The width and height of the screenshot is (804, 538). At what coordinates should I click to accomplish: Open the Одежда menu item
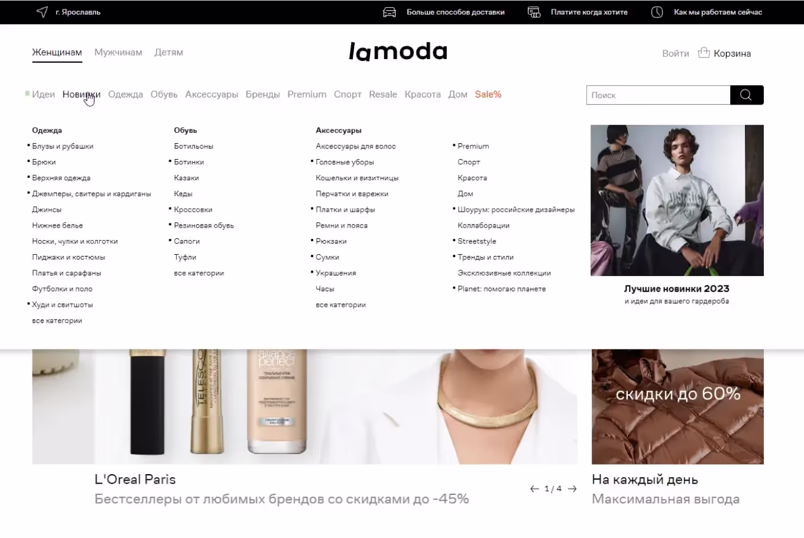[125, 94]
